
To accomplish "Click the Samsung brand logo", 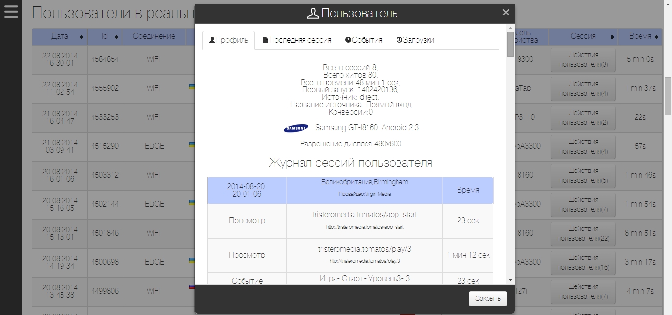I will (x=296, y=128).
